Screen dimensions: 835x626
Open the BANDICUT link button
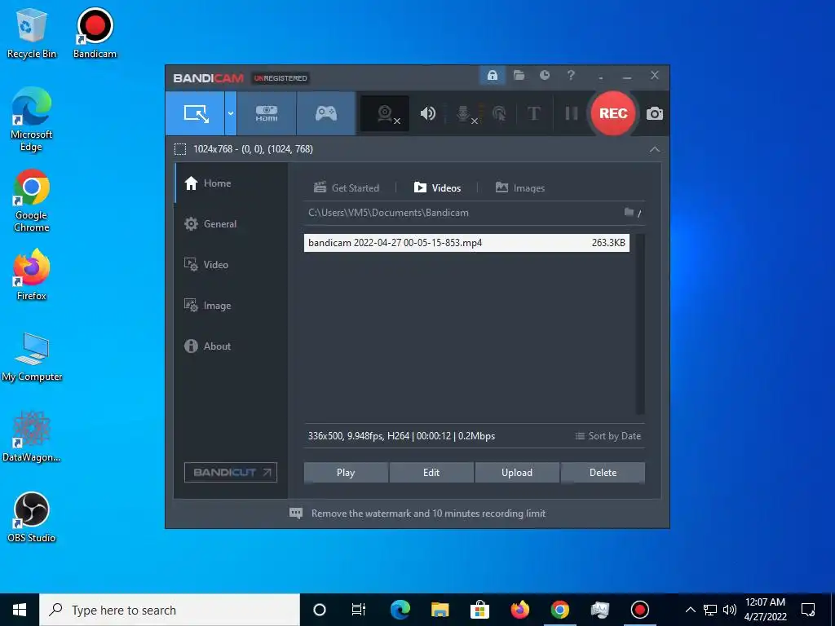click(x=231, y=472)
